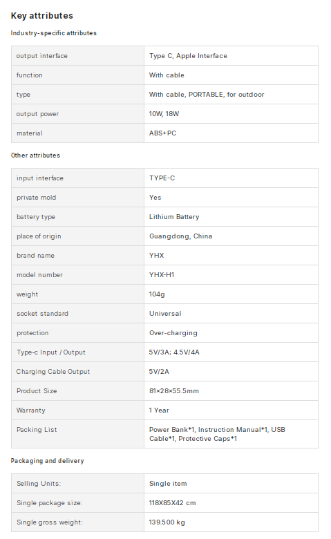The width and height of the screenshot is (331, 539).
Task: Click the 104g weight value
Action: pos(157,294)
